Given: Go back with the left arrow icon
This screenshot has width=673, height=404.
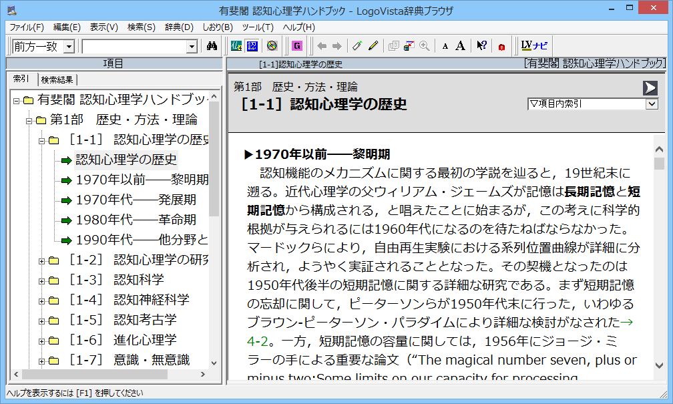Looking at the screenshot, I should (x=322, y=46).
